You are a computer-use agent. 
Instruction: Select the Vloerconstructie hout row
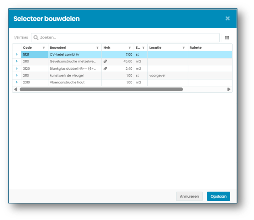[x=122, y=82]
